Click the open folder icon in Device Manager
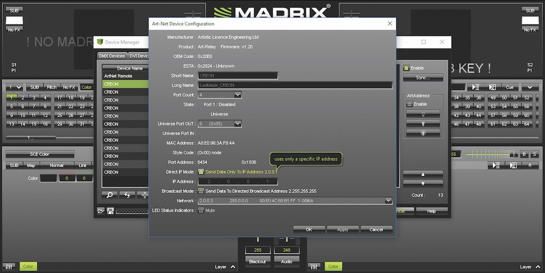The width and height of the screenshot is (545, 273). click(x=101, y=211)
